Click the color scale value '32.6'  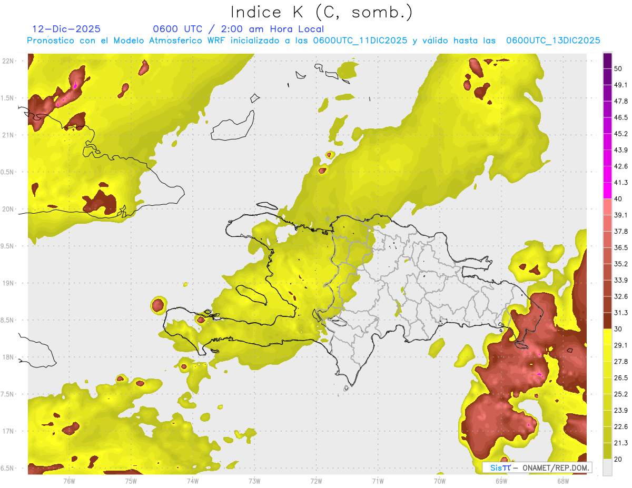click(x=621, y=296)
